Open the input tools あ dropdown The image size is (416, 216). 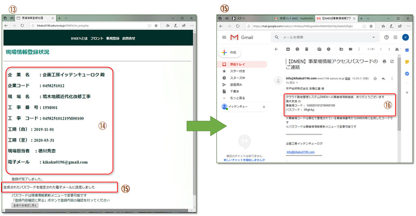point(397,49)
